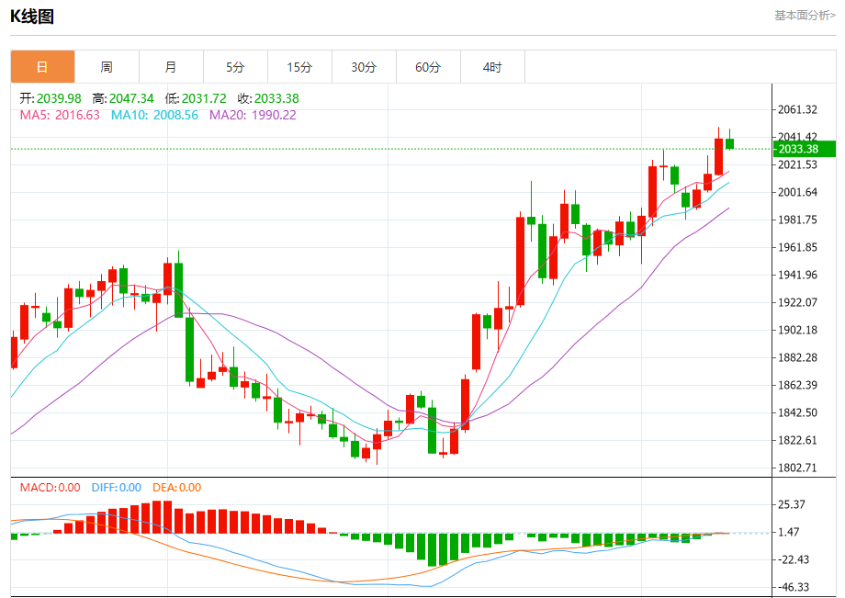Click the high price value 2047.34
Screen dimensions: 845x598
coord(131,98)
